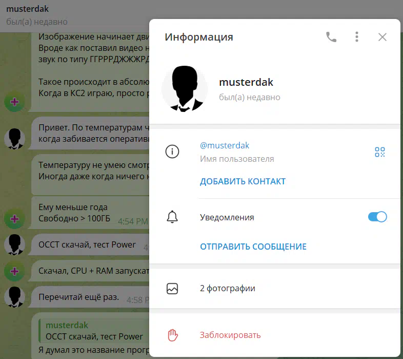
Task: Click the info circle icon
Action: (172, 152)
